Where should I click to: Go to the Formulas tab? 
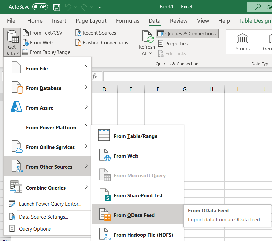coord(127,21)
